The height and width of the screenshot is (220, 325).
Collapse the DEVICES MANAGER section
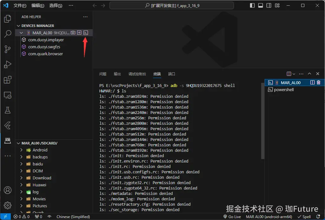pos(18,26)
